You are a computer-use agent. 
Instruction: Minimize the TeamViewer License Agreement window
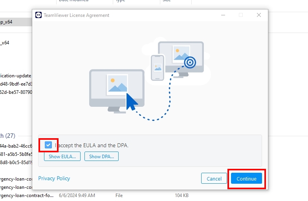(223, 15)
